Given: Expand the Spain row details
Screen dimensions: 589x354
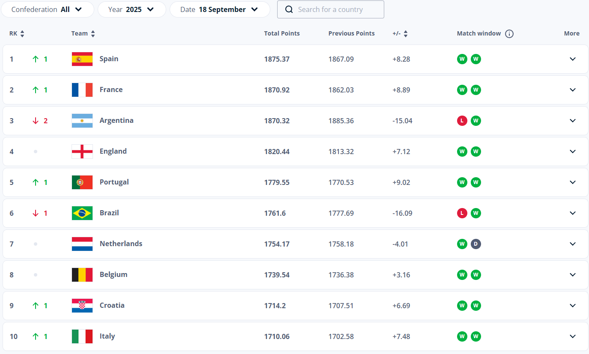Looking at the screenshot, I should click(572, 59).
